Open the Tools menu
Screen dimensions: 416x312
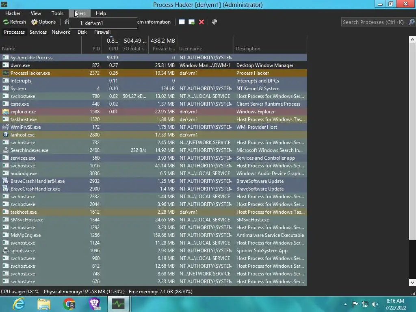point(57,13)
